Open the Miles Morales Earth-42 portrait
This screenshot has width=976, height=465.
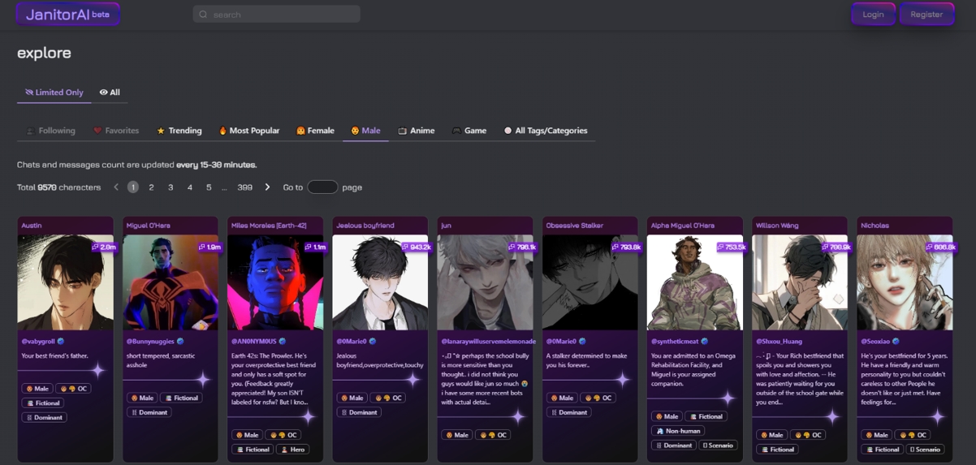pos(275,282)
